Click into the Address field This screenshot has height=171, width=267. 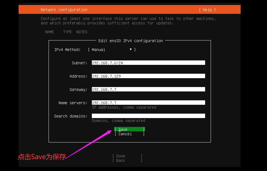148,76
